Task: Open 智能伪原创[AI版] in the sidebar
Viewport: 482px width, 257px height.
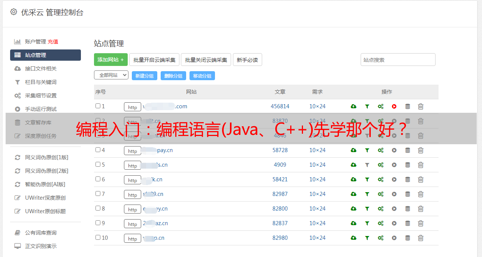Action: (x=45, y=184)
